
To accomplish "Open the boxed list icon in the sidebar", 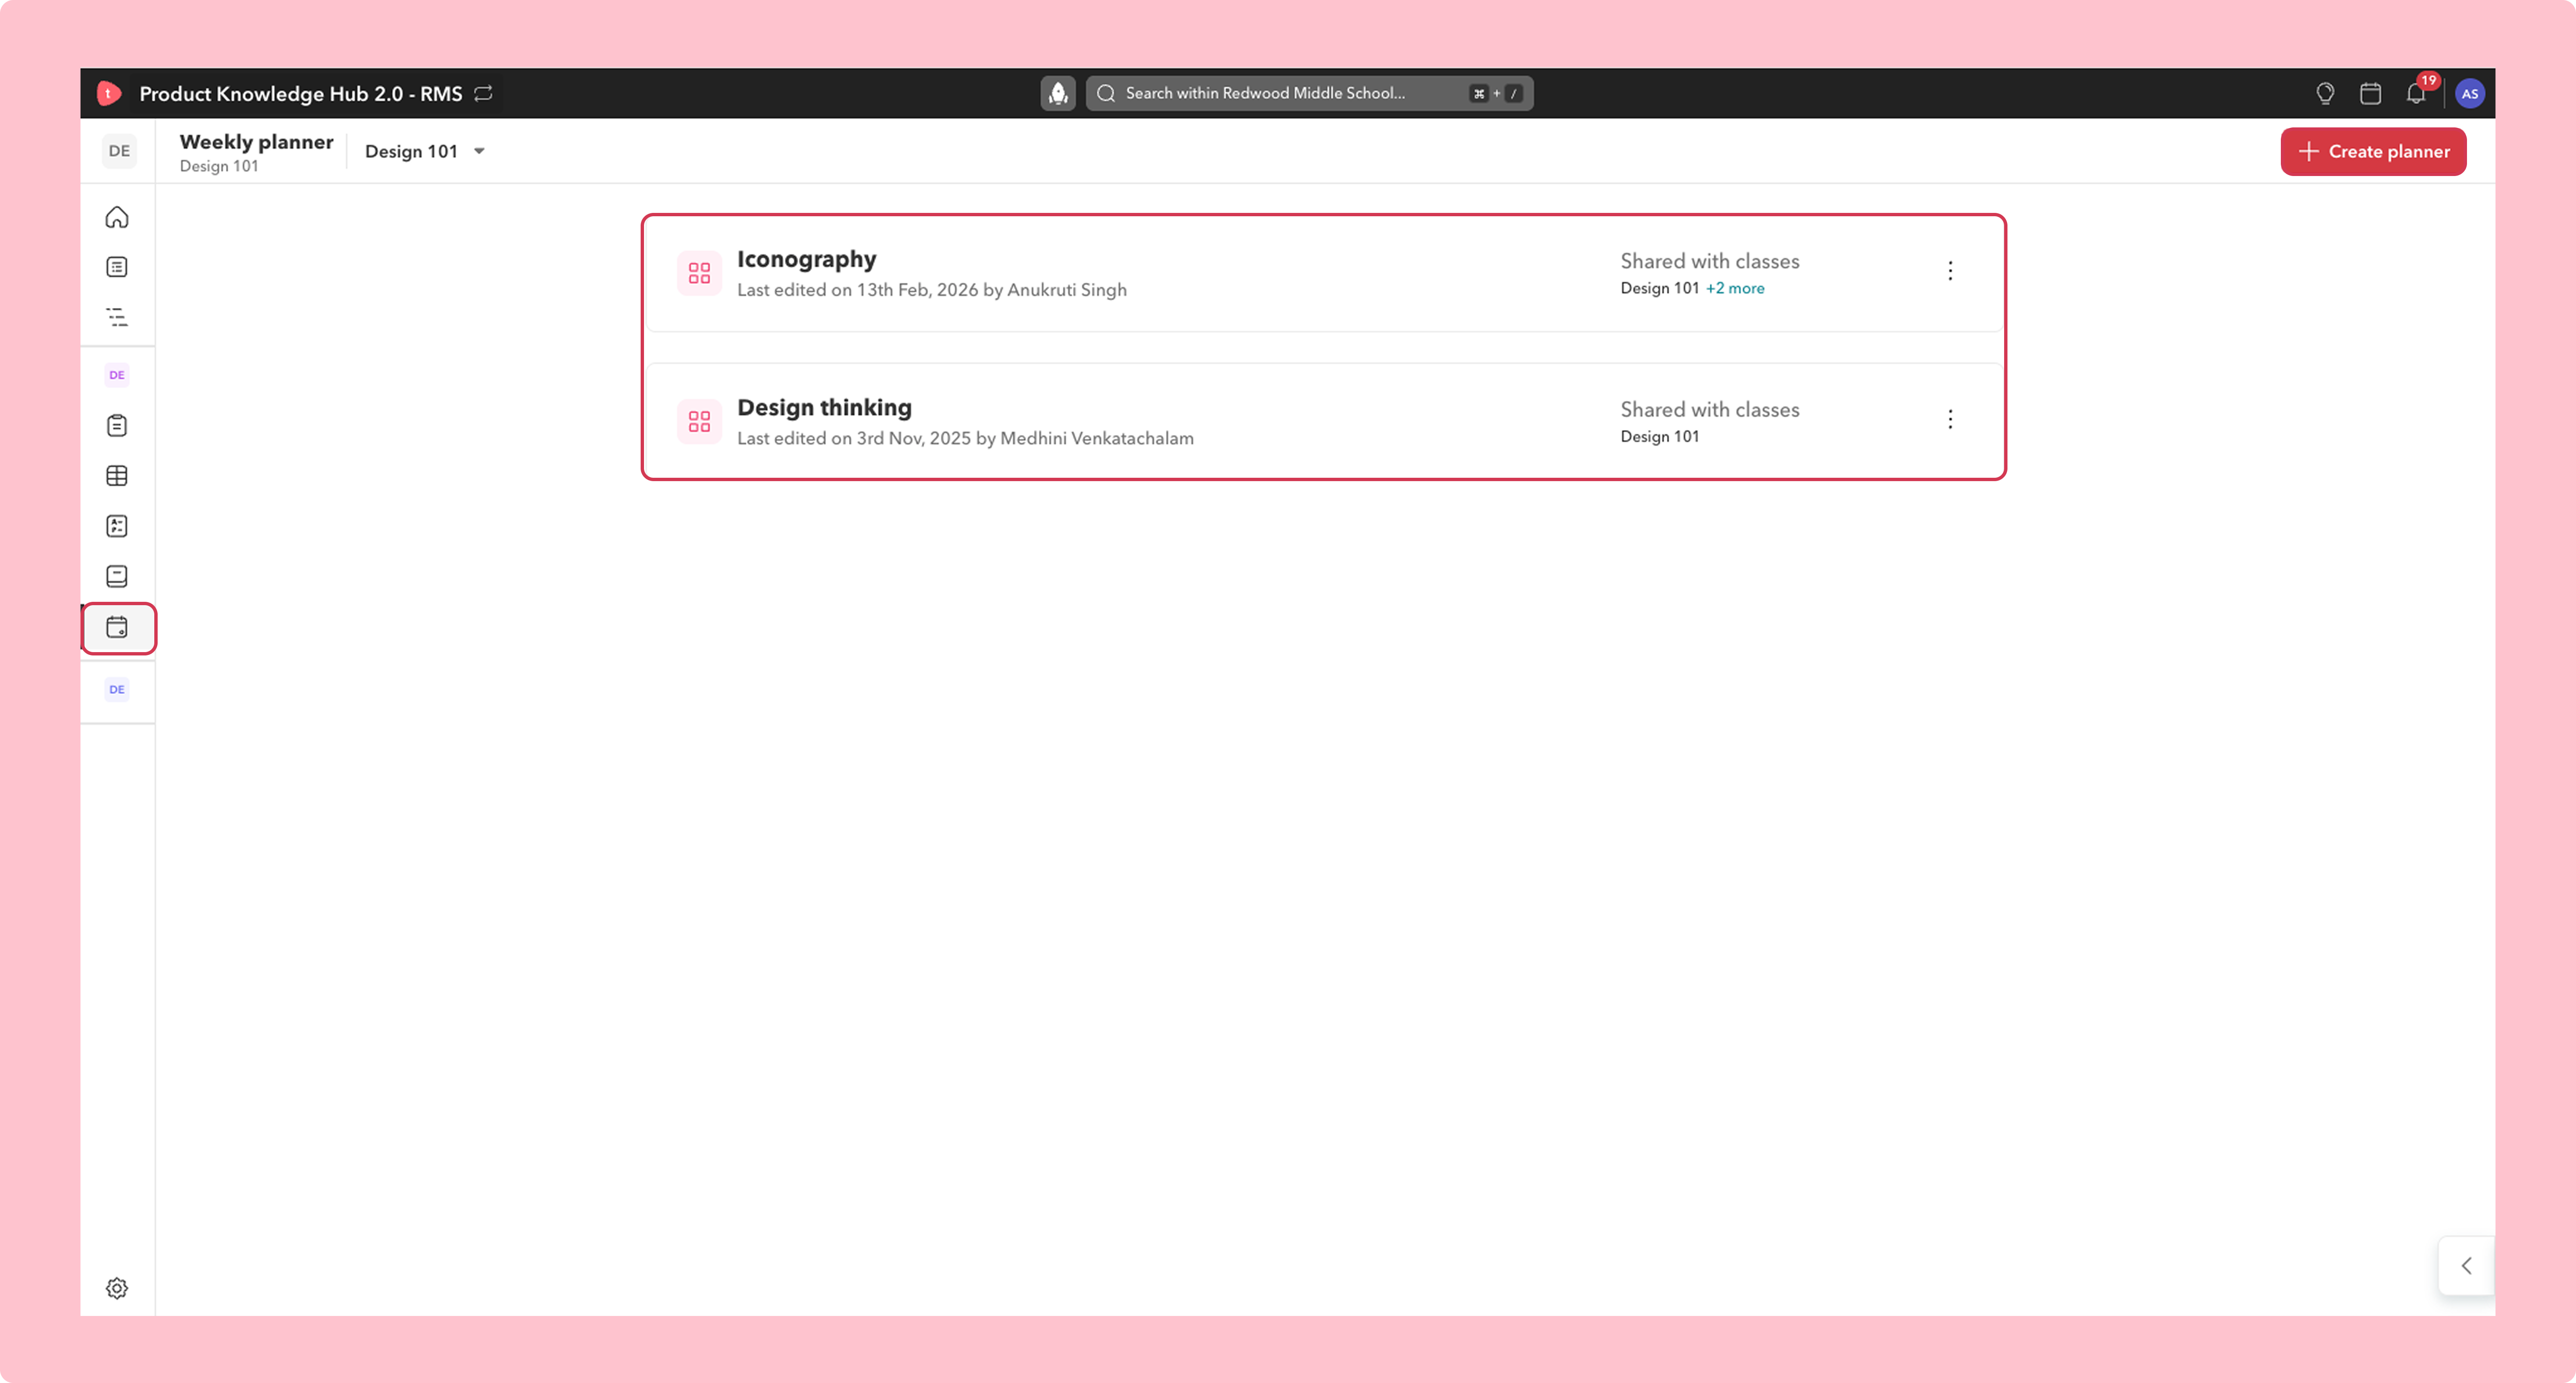I will coord(117,267).
